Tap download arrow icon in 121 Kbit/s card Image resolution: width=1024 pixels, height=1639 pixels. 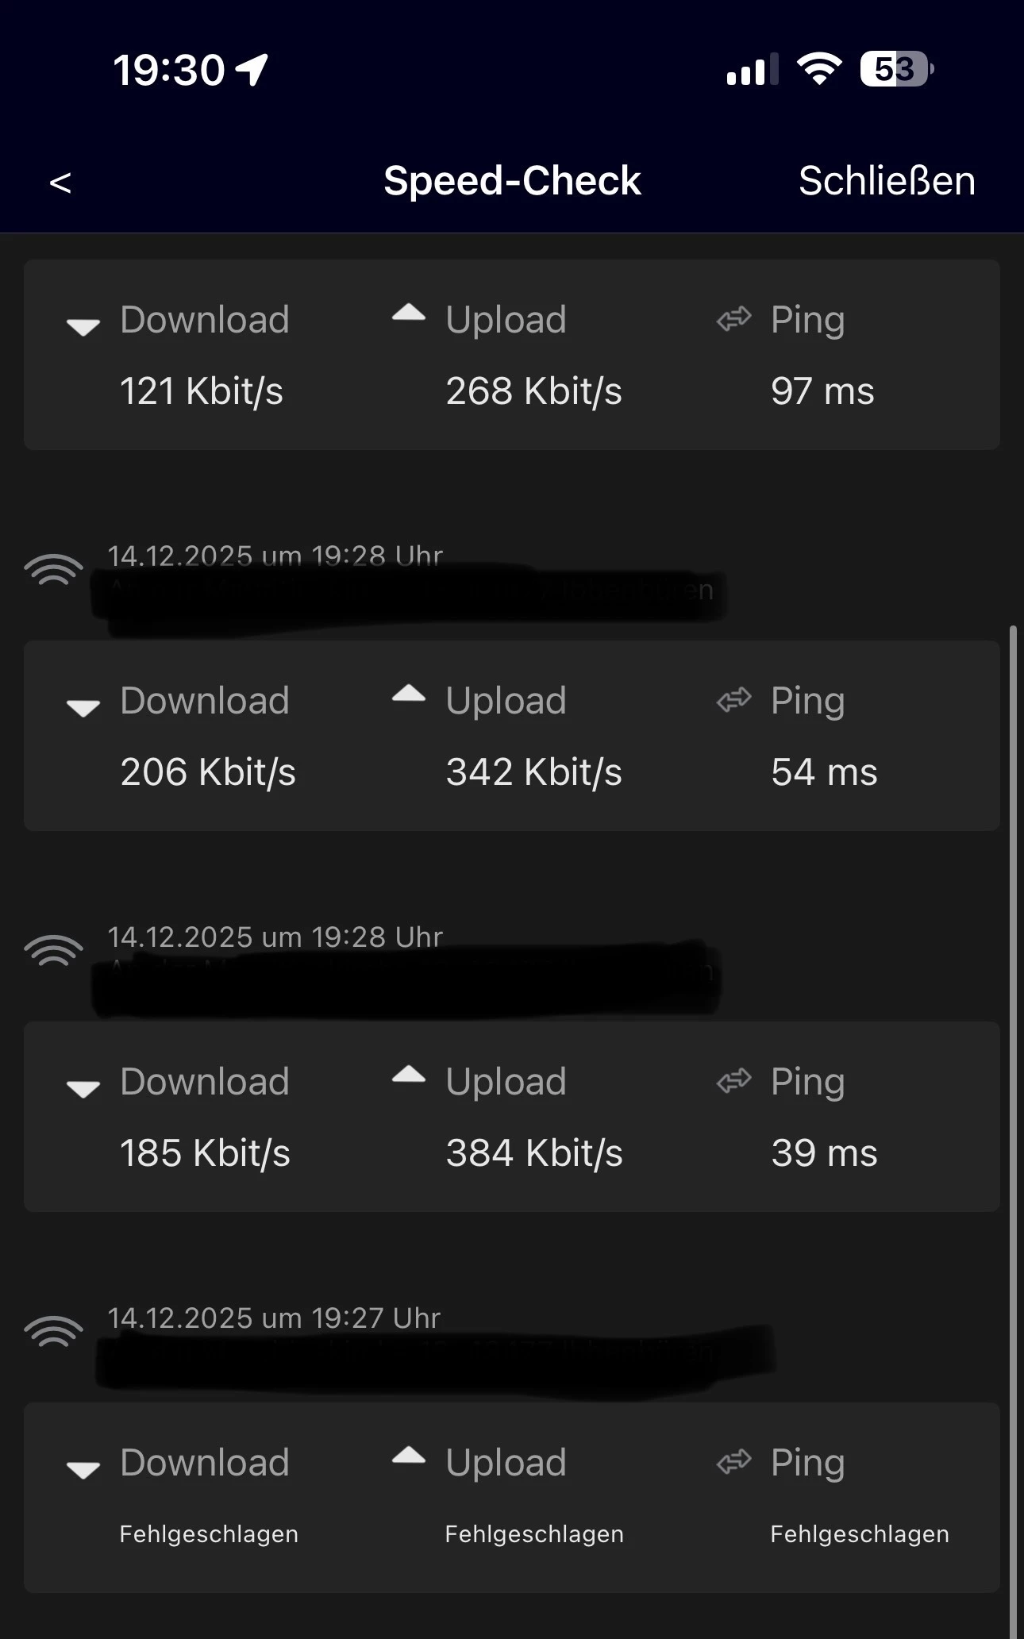click(x=83, y=325)
